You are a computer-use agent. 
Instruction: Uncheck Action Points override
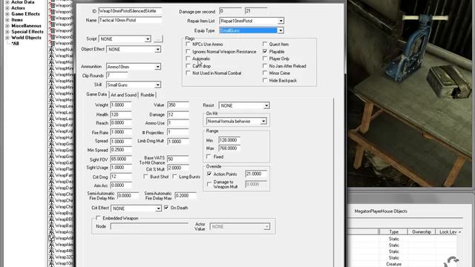click(209, 174)
